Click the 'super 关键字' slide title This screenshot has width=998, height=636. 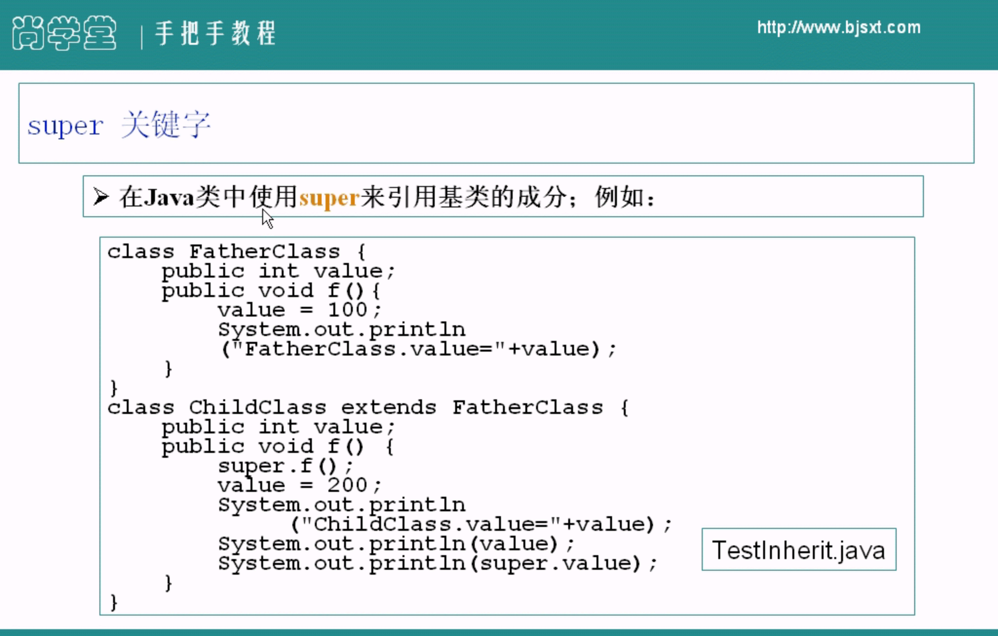[x=119, y=125]
